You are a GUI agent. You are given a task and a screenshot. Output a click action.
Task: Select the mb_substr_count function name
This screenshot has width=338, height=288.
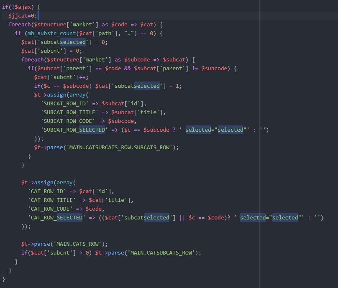[x=52, y=33]
